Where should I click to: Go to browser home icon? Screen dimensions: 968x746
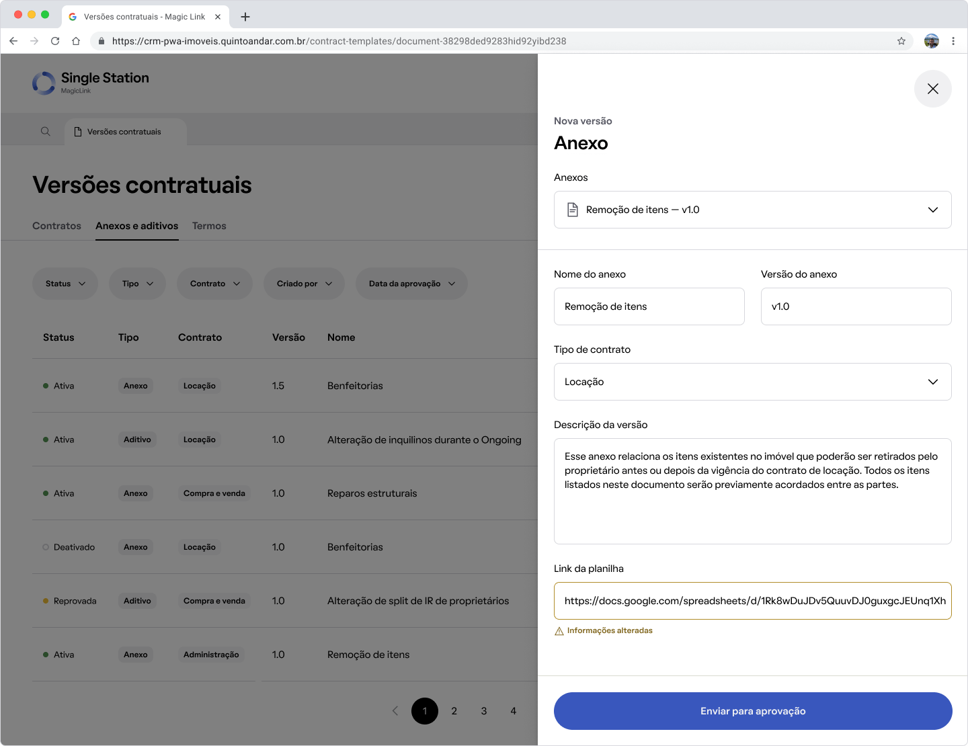pyautogui.click(x=76, y=41)
